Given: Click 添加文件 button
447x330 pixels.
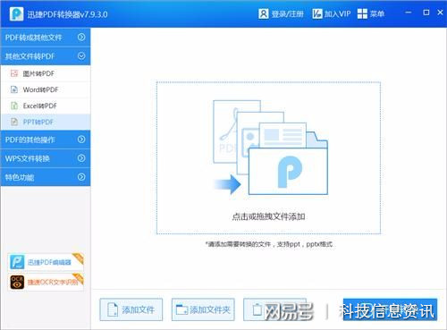Looking at the screenshot, I should [131, 309].
